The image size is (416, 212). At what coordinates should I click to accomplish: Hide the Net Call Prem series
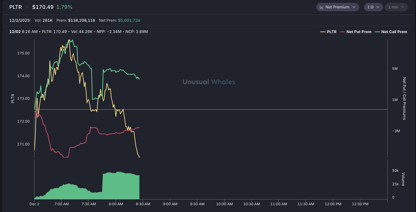pyautogui.click(x=394, y=32)
